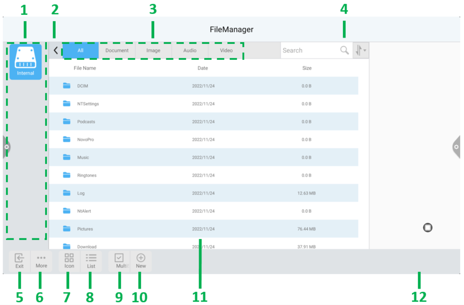Sort by the Date column header

tap(203, 68)
